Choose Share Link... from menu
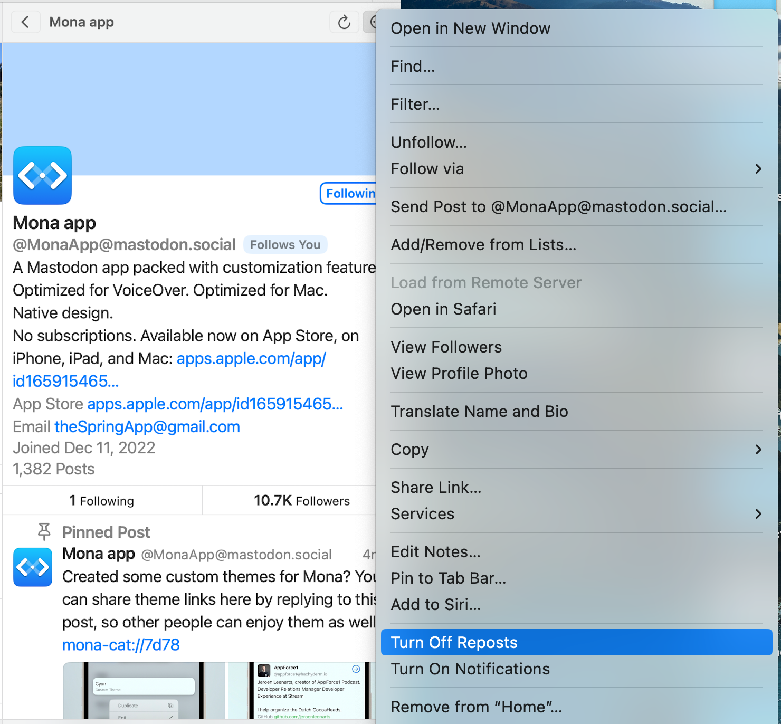 (577, 488)
